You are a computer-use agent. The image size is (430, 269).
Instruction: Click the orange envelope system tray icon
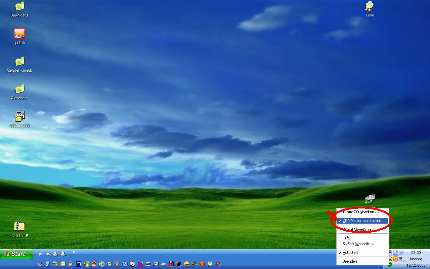(x=395, y=259)
